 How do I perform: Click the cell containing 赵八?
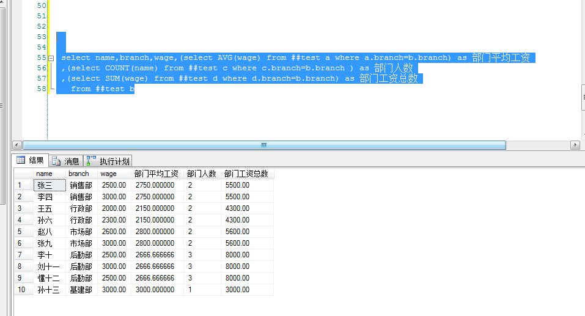[x=50, y=232]
